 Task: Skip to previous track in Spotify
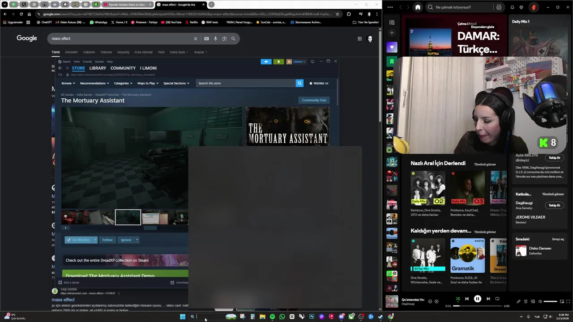click(x=466, y=299)
